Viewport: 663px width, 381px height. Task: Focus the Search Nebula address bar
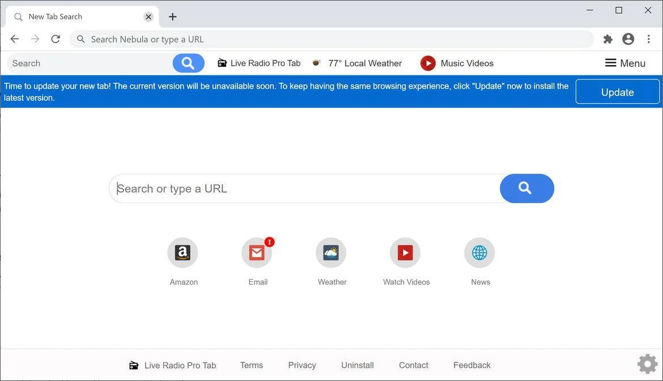coord(332,39)
